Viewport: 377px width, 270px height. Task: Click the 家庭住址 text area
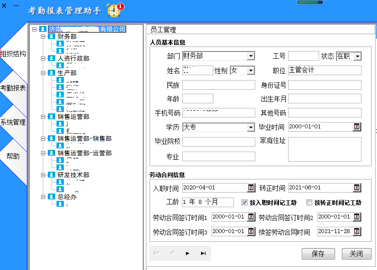[x=325, y=149]
